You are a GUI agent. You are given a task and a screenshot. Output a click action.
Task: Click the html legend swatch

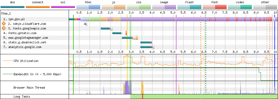pos(88,7)
